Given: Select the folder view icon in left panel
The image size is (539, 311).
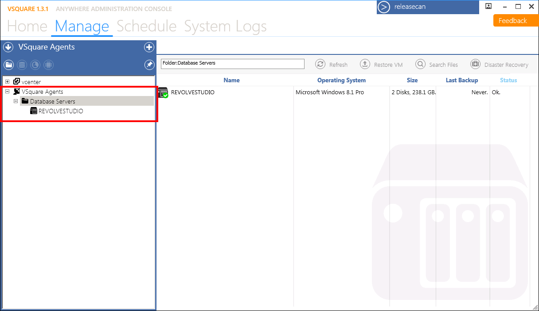Looking at the screenshot, I should tap(9, 65).
